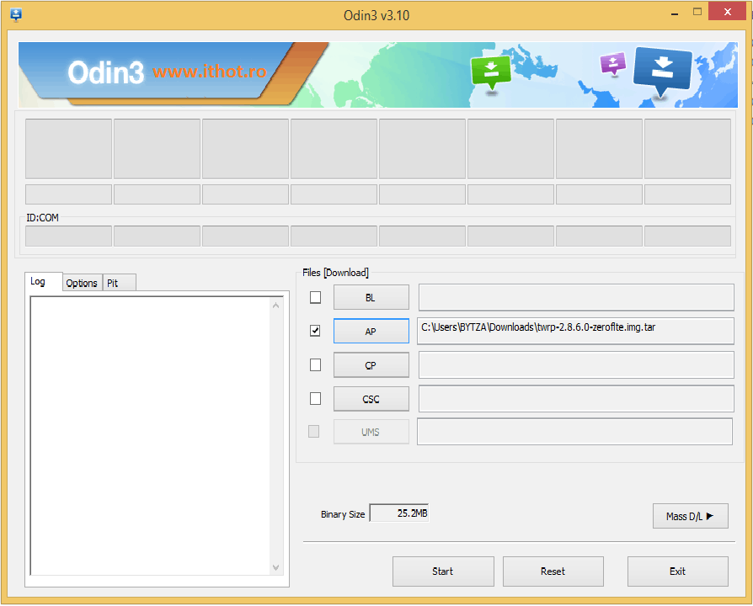The height and width of the screenshot is (606, 753).
Task: Click the purple upload icon in banner
Action: [x=612, y=63]
